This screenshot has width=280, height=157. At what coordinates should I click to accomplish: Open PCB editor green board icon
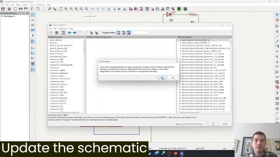[179, 9]
